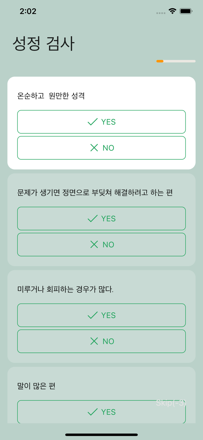
Task: Click the orange progress bar
Action: pyautogui.click(x=160, y=61)
